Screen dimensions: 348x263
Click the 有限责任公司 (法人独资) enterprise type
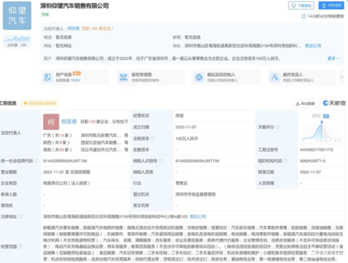pos(66,183)
